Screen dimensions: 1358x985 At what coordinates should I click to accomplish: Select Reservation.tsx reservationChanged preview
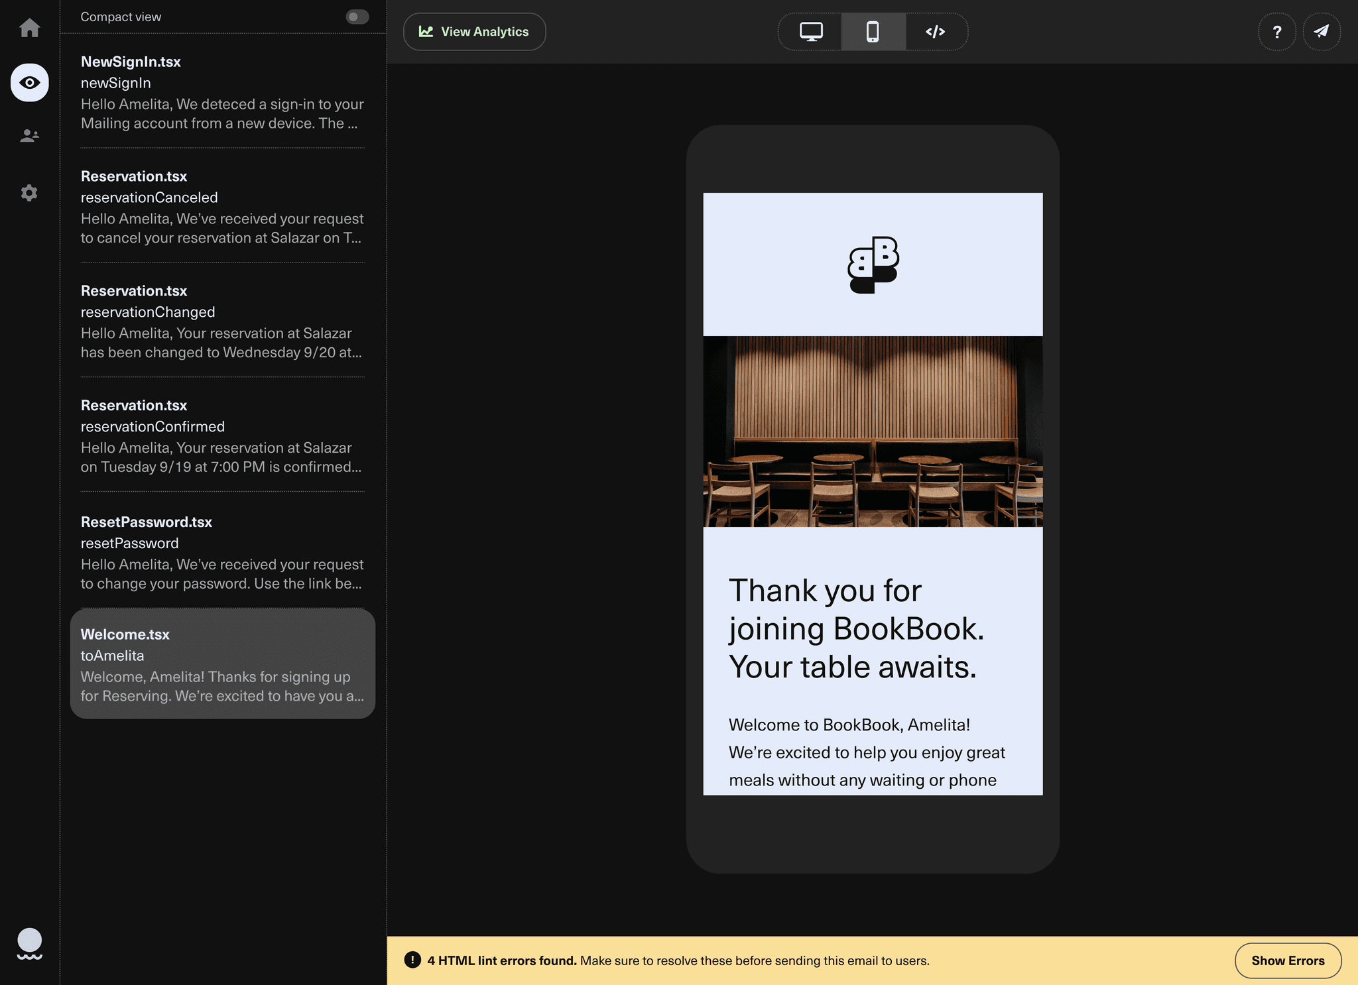point(222,321)
